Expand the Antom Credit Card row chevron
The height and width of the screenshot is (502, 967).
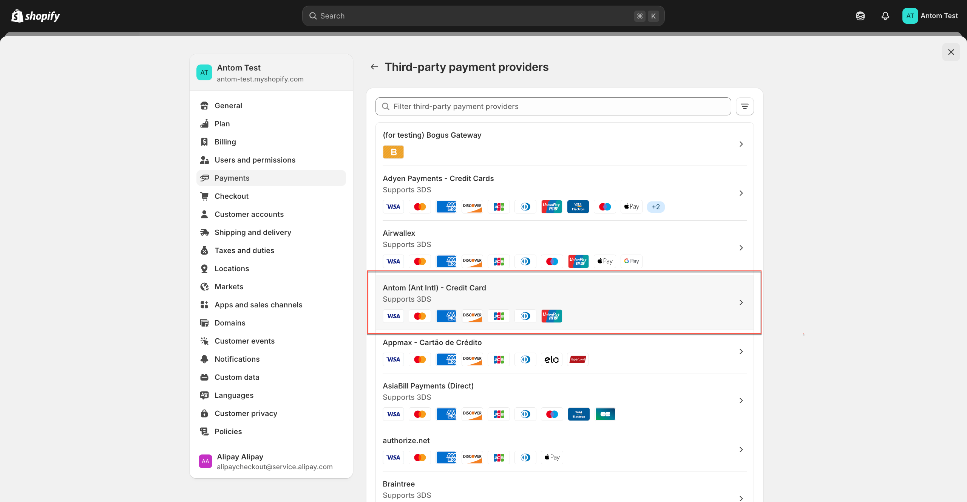tap(741, 302)
